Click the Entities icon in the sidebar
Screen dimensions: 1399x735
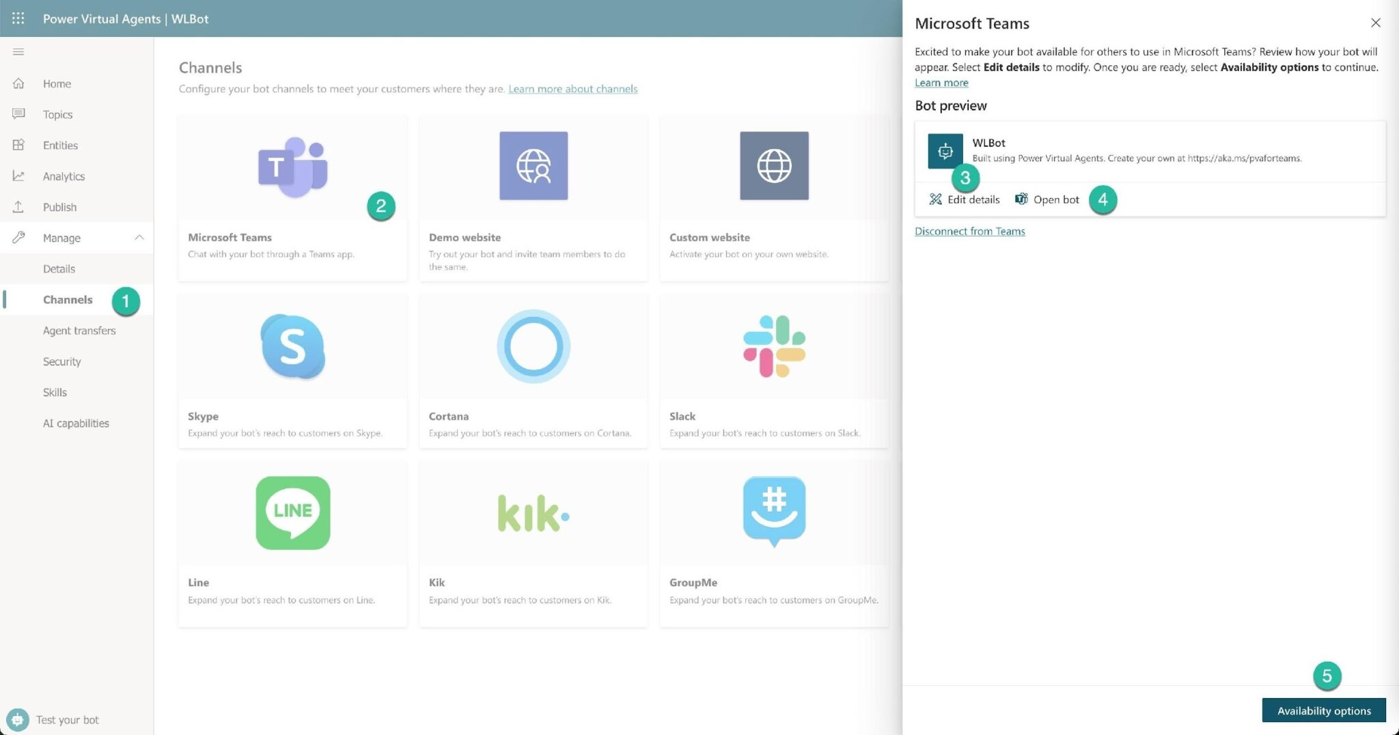[18, 145]
